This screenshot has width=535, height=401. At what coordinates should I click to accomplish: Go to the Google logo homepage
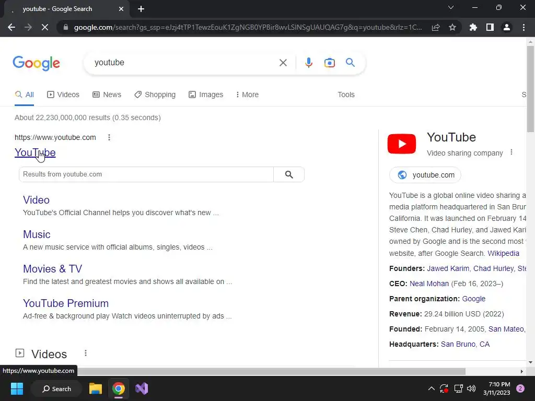[37, 63]
